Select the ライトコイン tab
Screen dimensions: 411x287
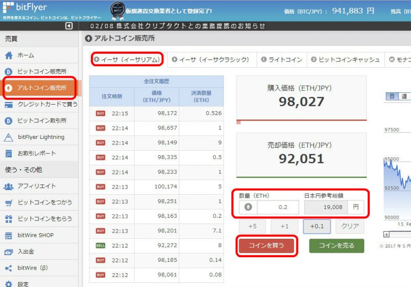coord(282,60)
